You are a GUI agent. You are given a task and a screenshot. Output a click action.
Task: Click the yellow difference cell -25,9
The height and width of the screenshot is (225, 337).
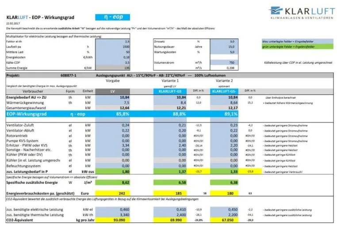pyautogui.click(x=250, y=171)
